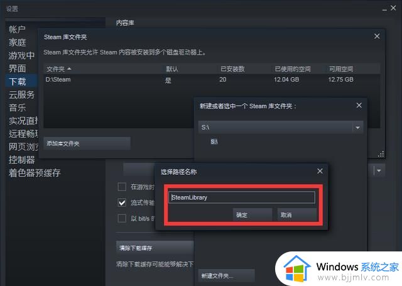Open the 家庭 settings tab

[17, 42]
